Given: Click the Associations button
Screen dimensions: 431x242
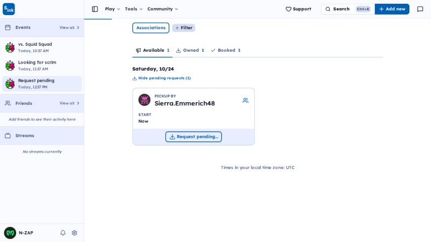Looking at the screenshot, I should point(151,28).
